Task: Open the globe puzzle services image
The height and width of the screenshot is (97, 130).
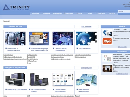Action: coord(86,39)
